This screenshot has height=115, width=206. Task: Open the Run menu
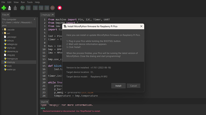click(x=23, y=2)
